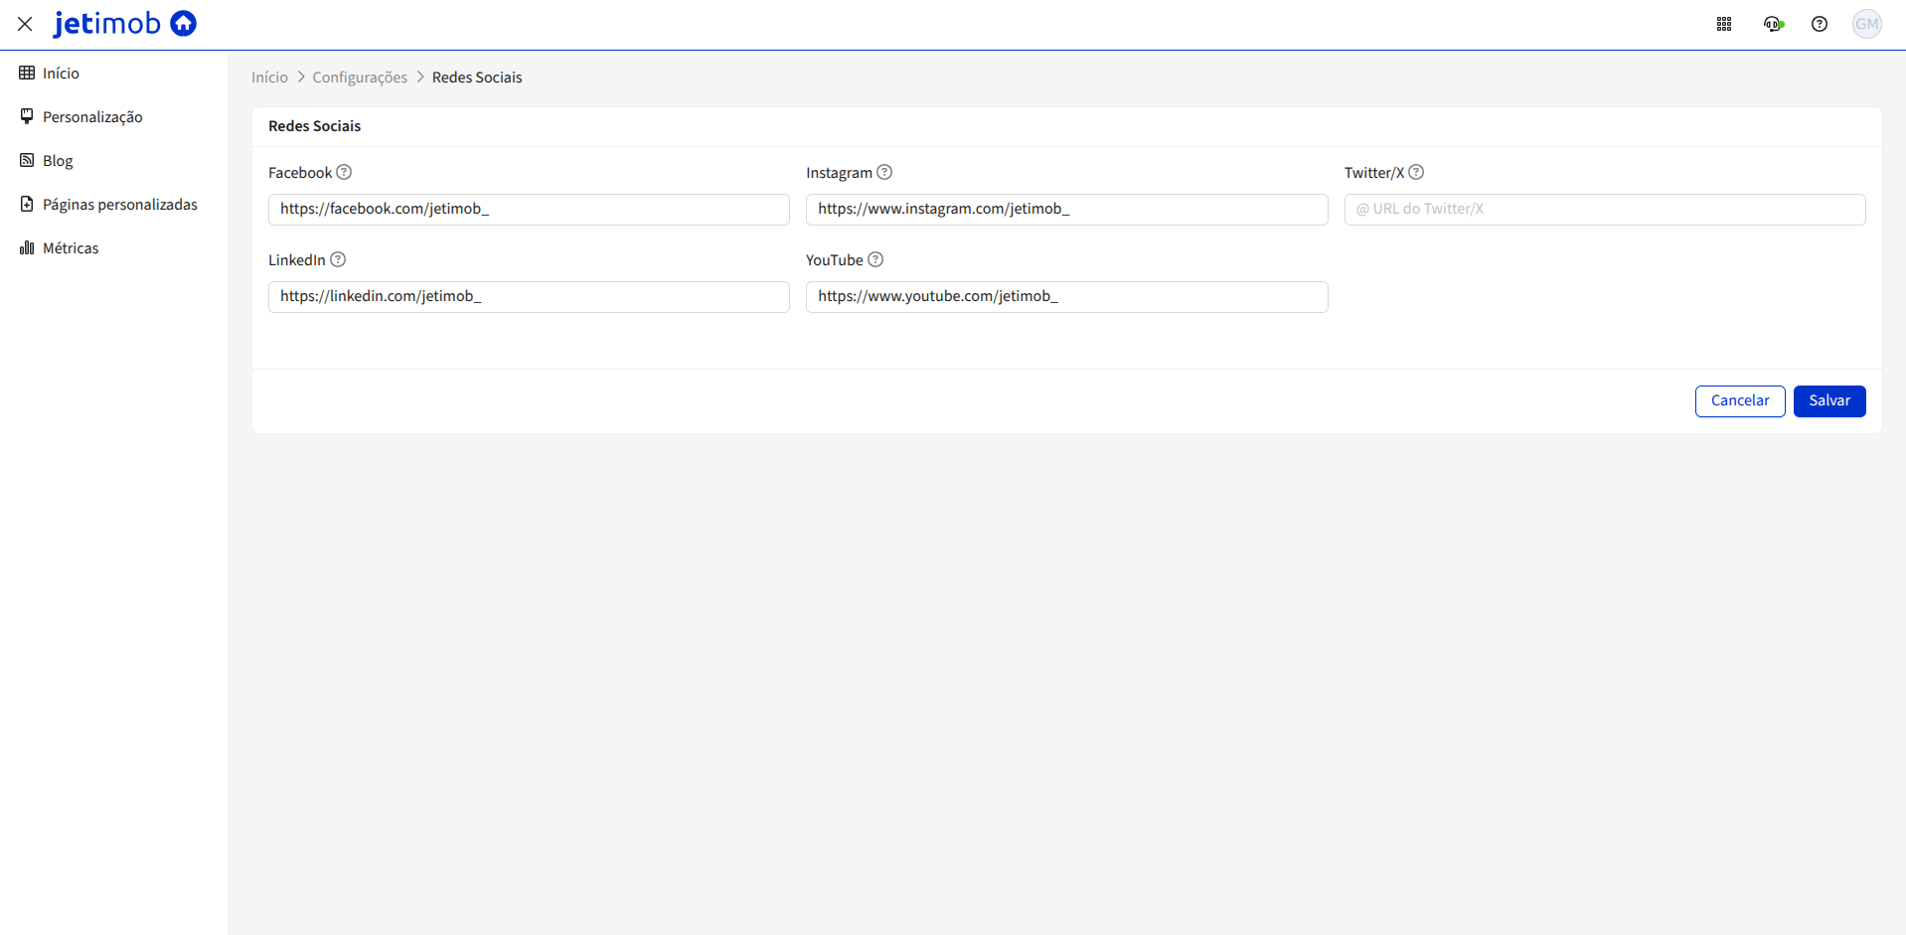The width and height of the screenshot is (1906, 935).
Task: Focus the Facebook URL input
Action: click(x=529, y=210)
